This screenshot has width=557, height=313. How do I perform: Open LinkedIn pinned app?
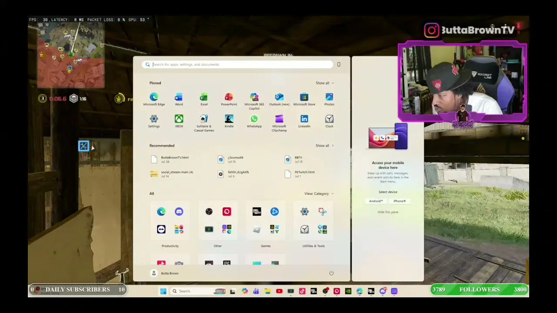(304, 121)
